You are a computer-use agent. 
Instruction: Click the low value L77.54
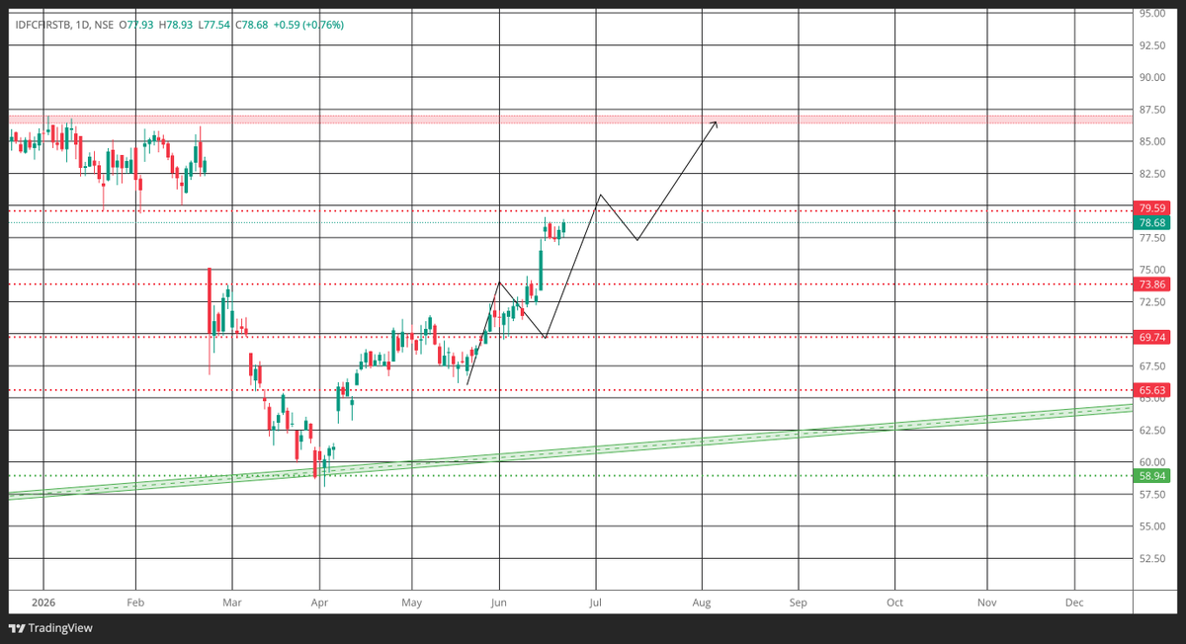tap(213, 25)
